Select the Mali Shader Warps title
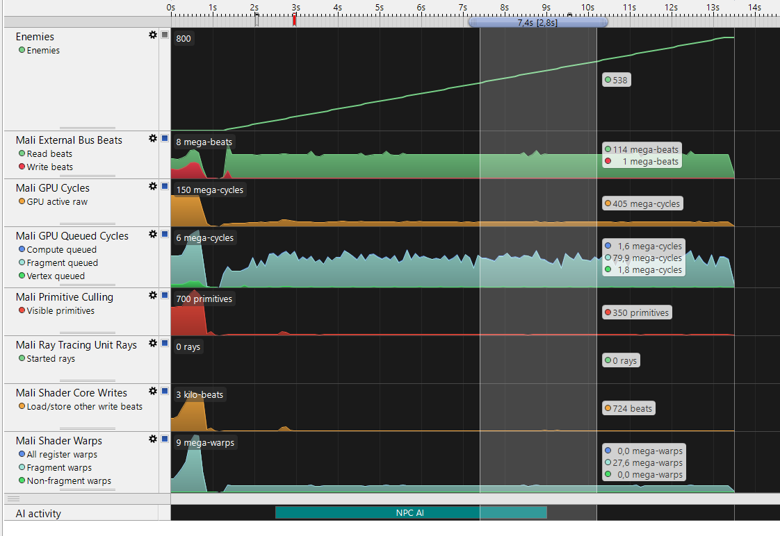780x536 pixels. pos(58,441)
